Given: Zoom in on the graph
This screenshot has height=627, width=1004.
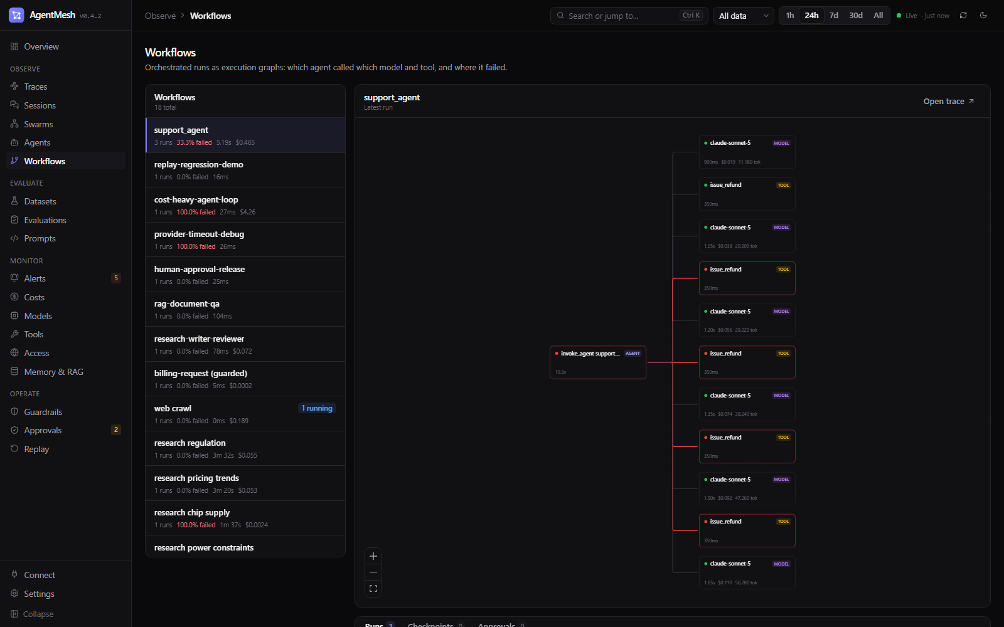Looking at the screenshot, I should tap(373, 556).
